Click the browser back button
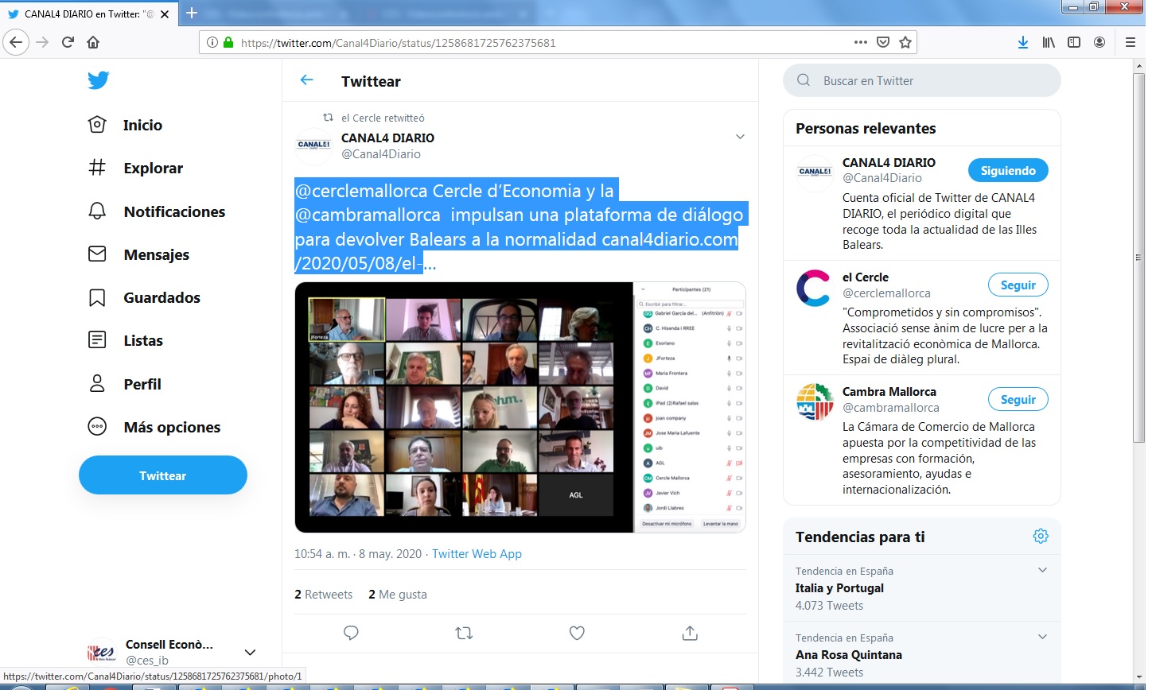Screen dimensions: 1152x690 point(16,42)
